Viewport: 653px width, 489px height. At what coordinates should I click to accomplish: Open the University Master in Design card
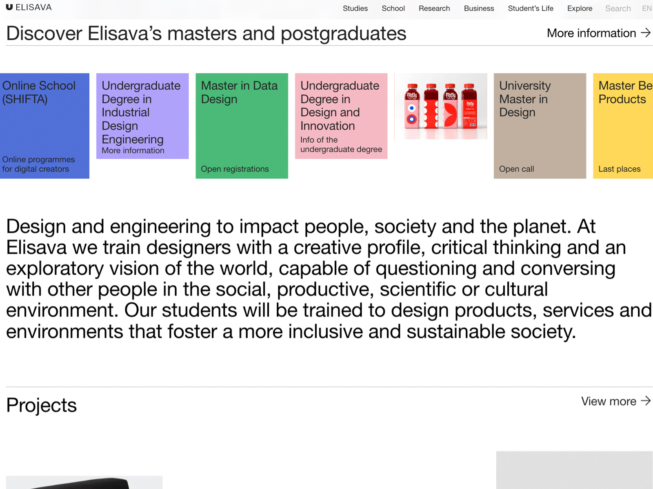[540, 126]
